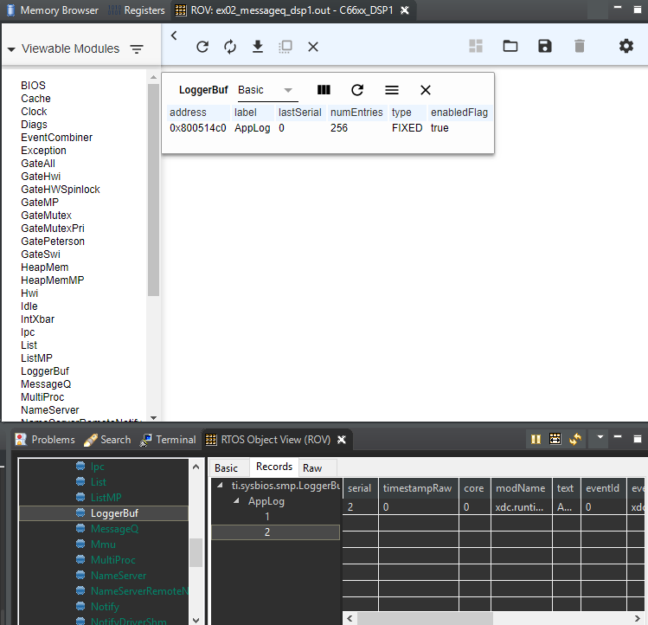The image size is (648, 625).
Task: Click the refresh icon in the ROV toolbar
Action: (202, 47)
